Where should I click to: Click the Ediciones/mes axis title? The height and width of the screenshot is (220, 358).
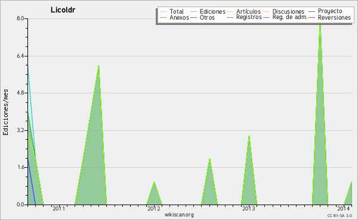click(x=5, y=112)
